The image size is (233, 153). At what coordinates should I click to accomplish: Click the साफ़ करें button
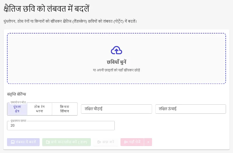106,142
